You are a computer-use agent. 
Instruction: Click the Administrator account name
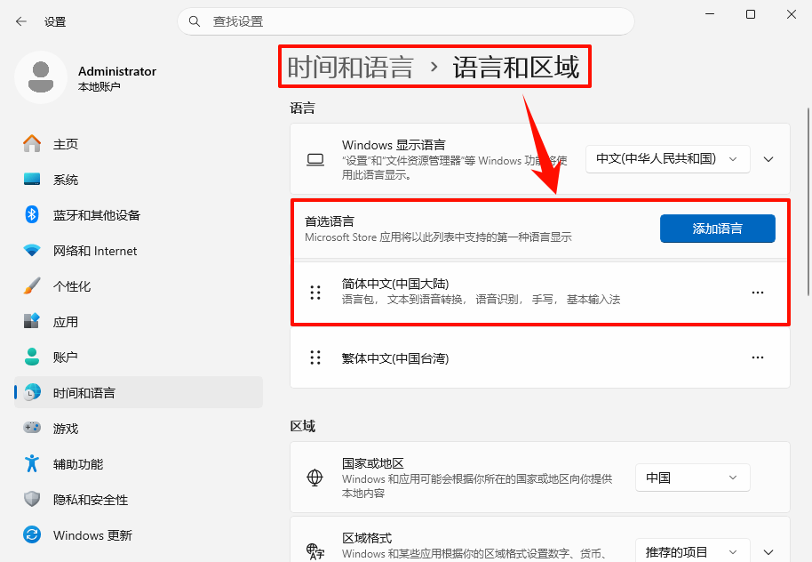point(117,71)
